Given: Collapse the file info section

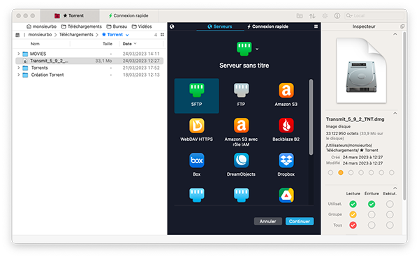Looking at the screenshot, I should [x=395, y=114].
